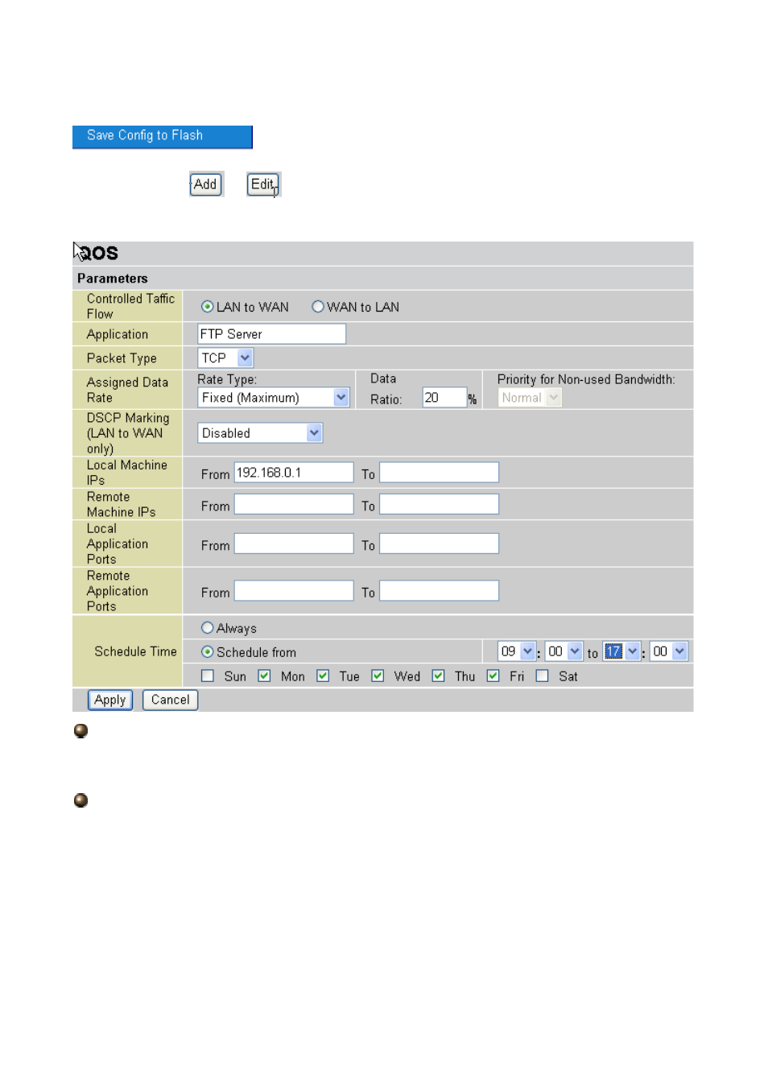
Task: Toggle the Sun checkbox
Action: point(208,676)
